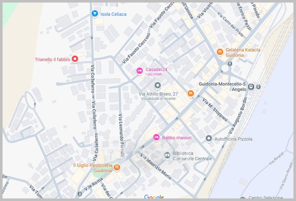
Task: Open the Babbo maison hotel pin
Action: [x=156, y=138]
